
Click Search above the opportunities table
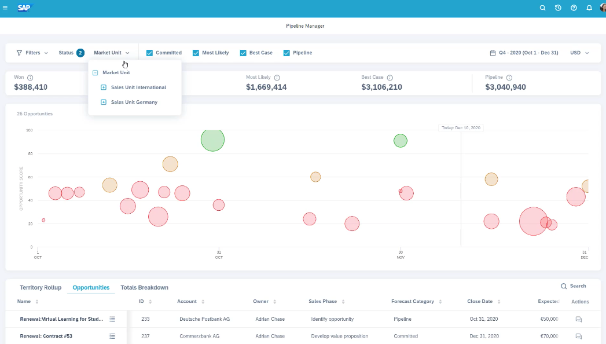pos(573,286)
